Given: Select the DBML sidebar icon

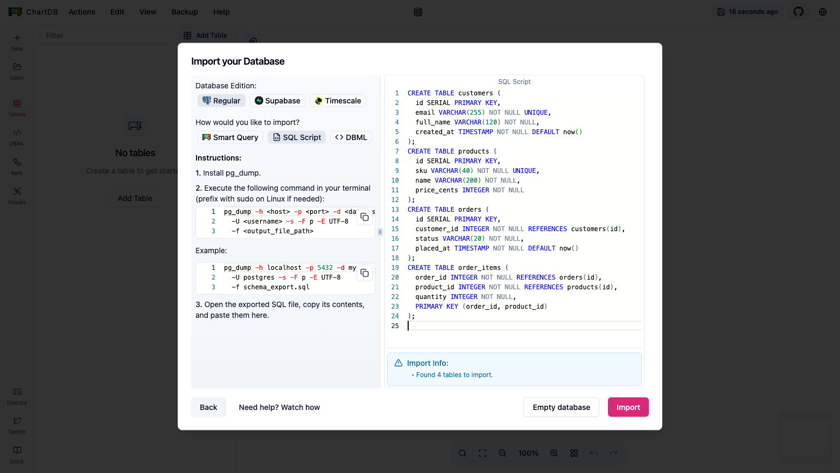Looking at the screenshot, I should pyautogui.click(x=17, y=137).
